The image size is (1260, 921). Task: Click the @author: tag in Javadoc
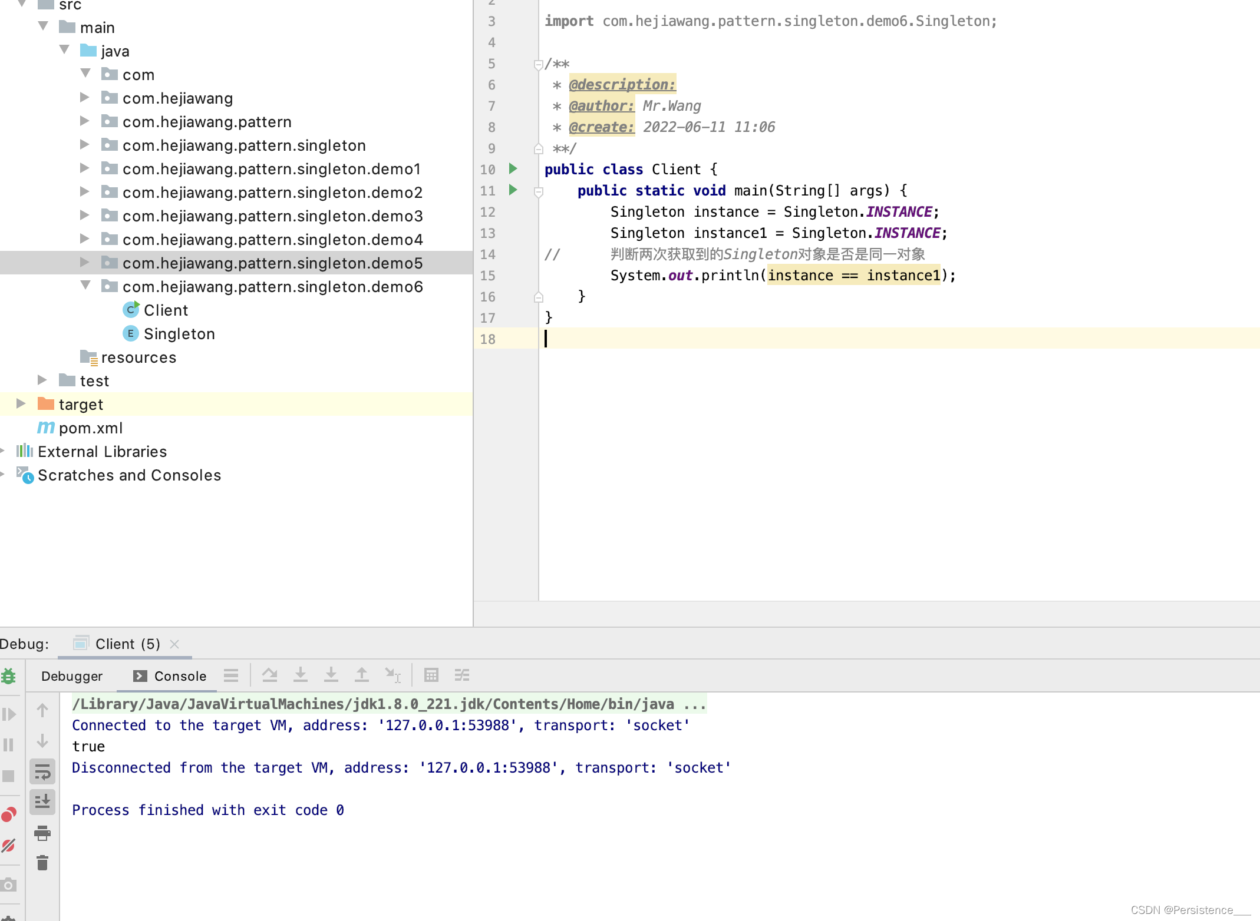(601, 105)
